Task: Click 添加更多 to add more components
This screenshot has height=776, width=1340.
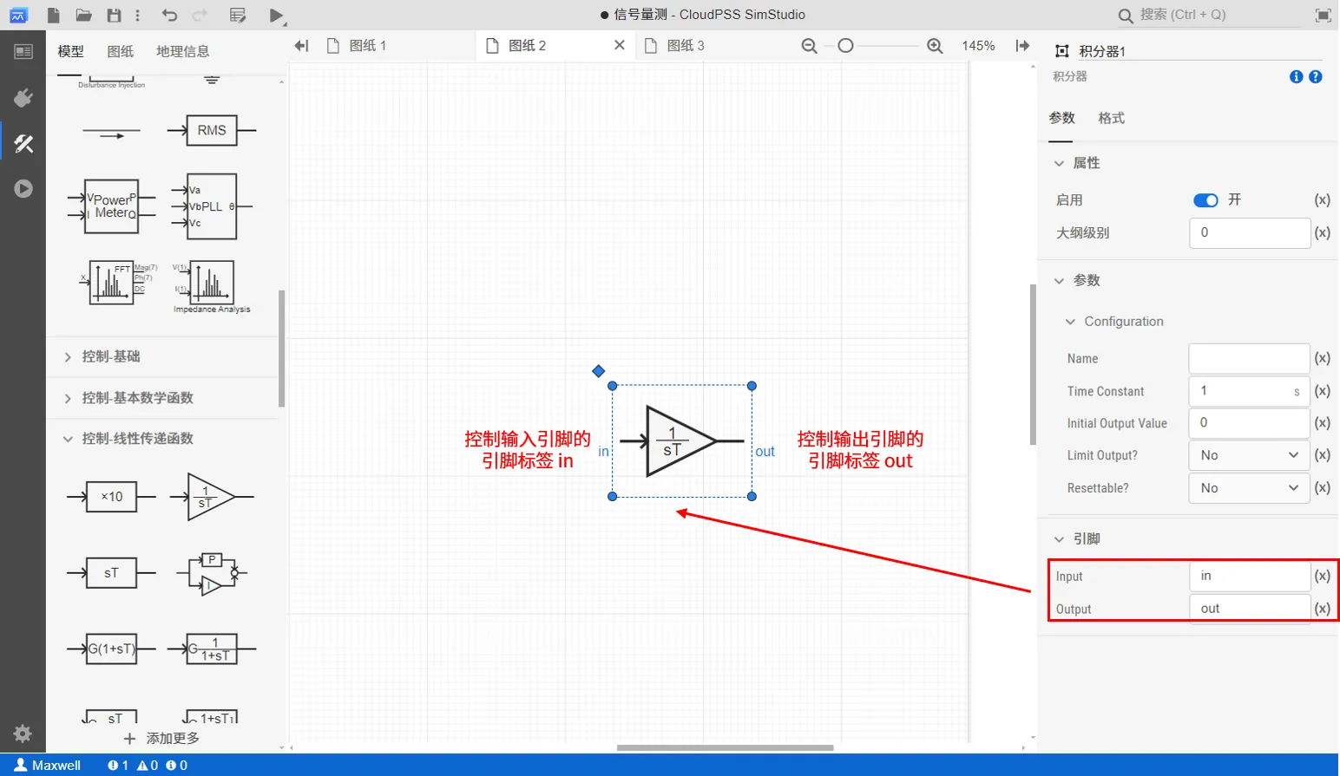Action: point(162,738)
